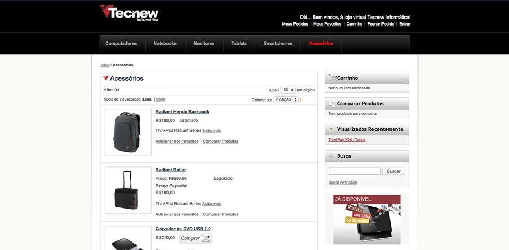509x250 pixels.
Task: Click Saiba mais for Radiant Heroic Backpack
Action: click(x=211, y=131)
